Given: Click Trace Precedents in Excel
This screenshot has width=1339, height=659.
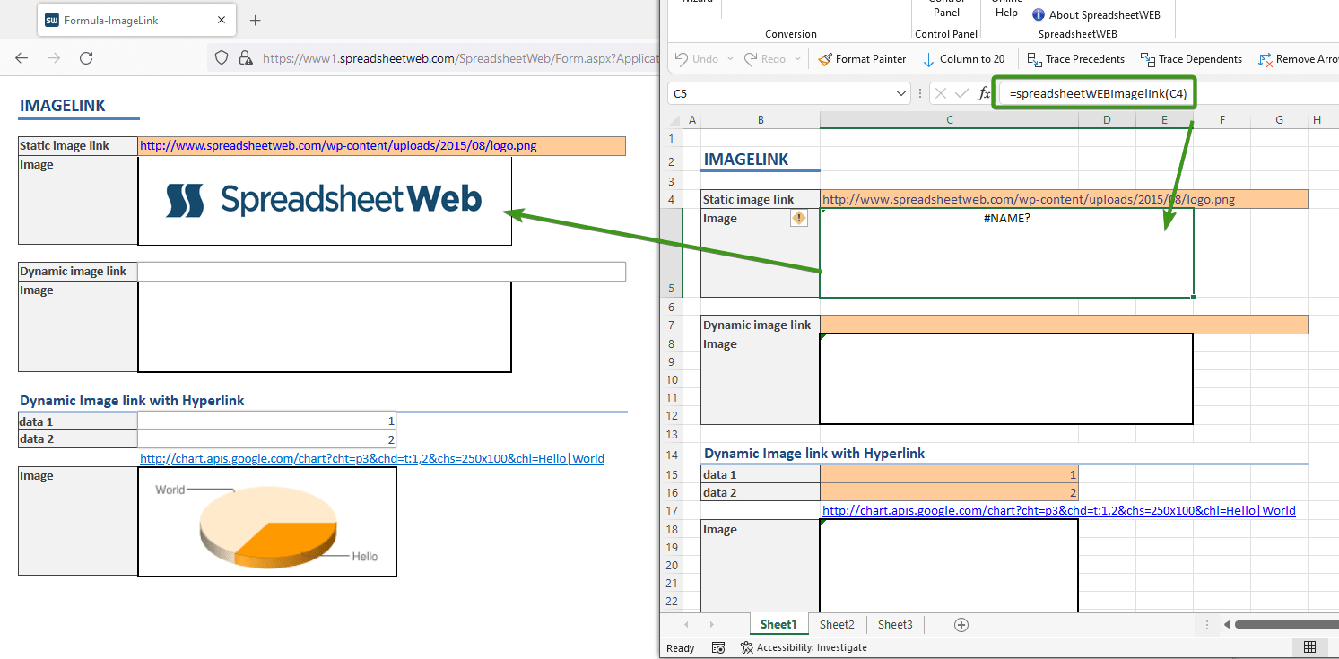Looking at the screenshot, I should pyautogui.click(x=1075, y=59).
